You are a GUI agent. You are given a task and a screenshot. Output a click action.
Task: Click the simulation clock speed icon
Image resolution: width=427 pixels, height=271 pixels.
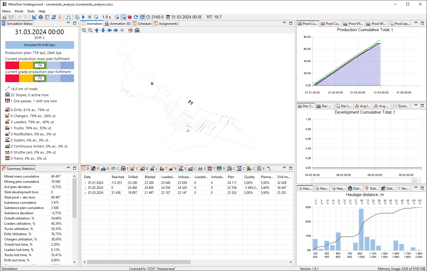point(96,17)
